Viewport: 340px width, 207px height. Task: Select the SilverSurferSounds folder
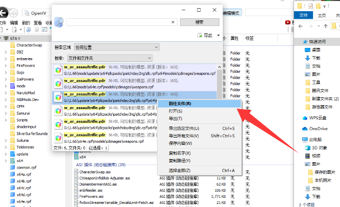32,134
